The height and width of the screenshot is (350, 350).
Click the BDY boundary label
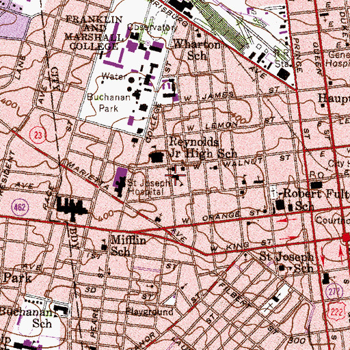pos(75,238)
